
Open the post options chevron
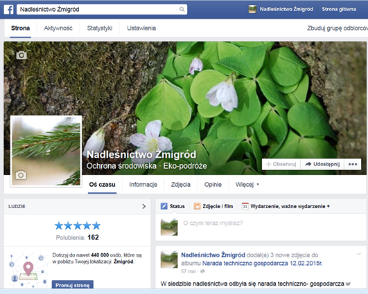(359, 254)
